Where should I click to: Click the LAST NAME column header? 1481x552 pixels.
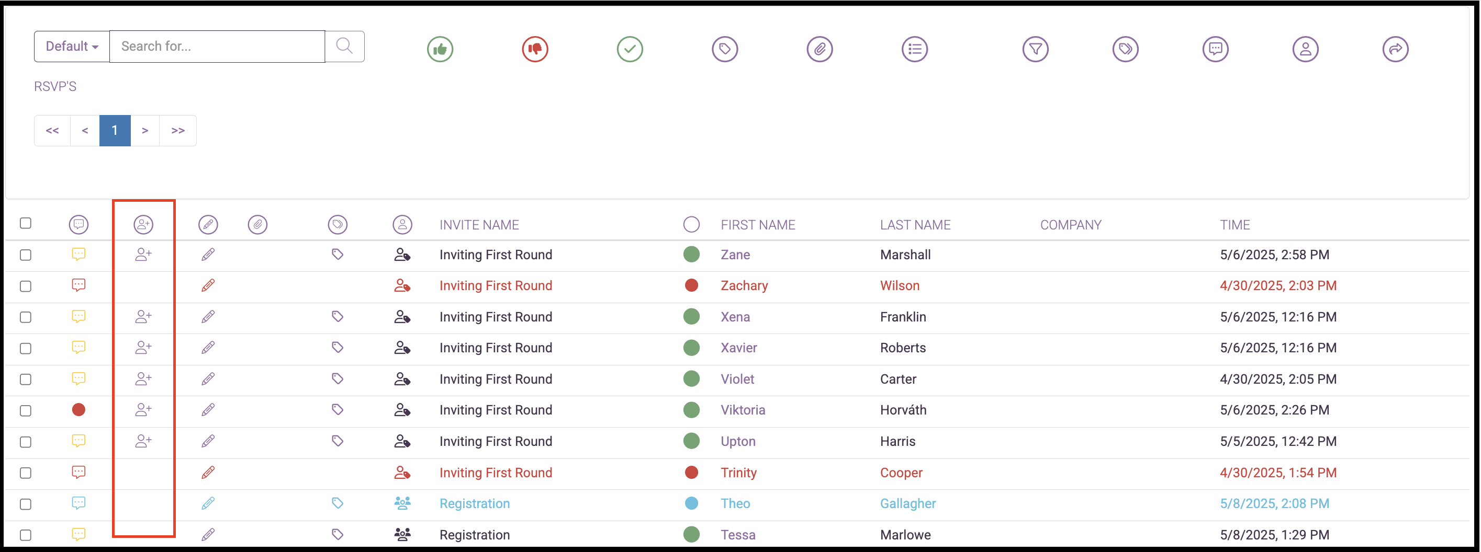[915, 225]
